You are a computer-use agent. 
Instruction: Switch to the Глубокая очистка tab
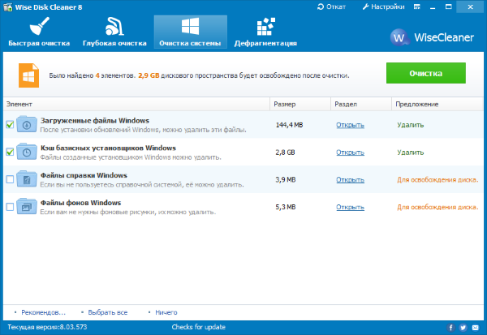pyautogui.click(x=114, y=32)
